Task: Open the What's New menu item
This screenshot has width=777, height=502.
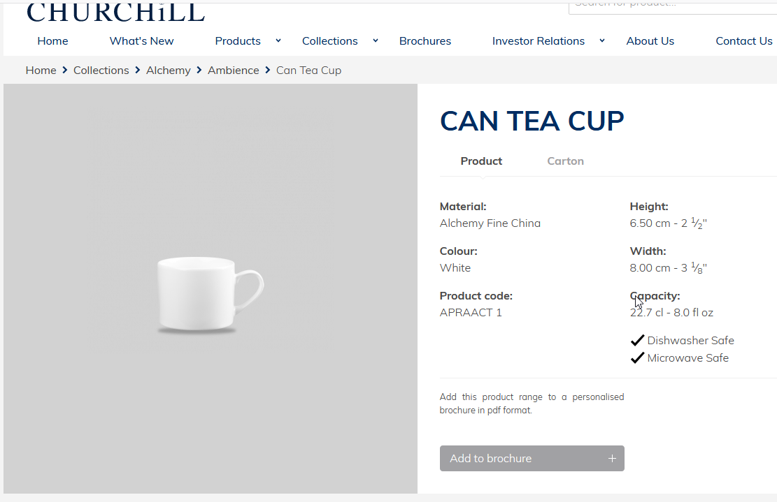Action: point(142,41)
